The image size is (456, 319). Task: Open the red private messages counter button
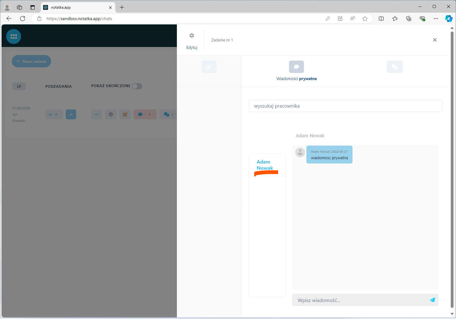click(x=145, y=114)
